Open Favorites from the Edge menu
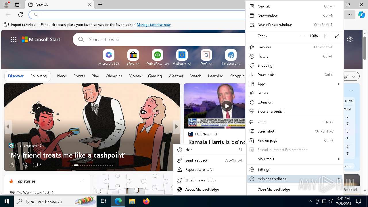The image size is (368, 207). point(295,47)
